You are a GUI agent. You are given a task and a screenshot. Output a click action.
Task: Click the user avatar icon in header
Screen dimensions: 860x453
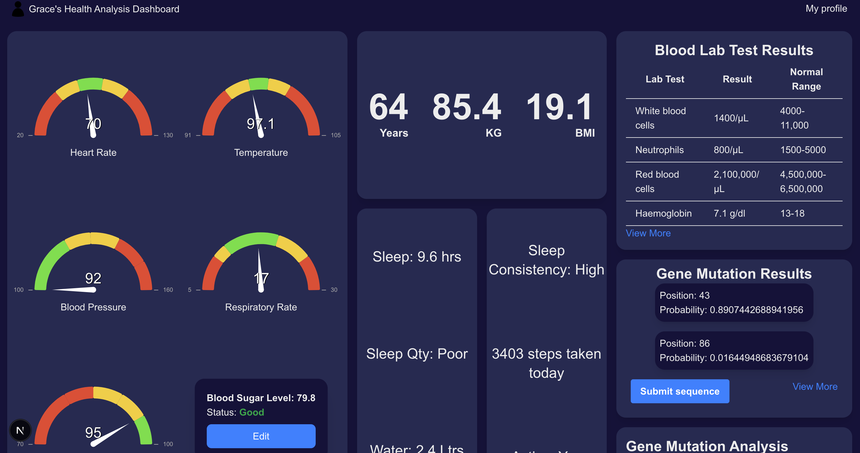(18, 9)
